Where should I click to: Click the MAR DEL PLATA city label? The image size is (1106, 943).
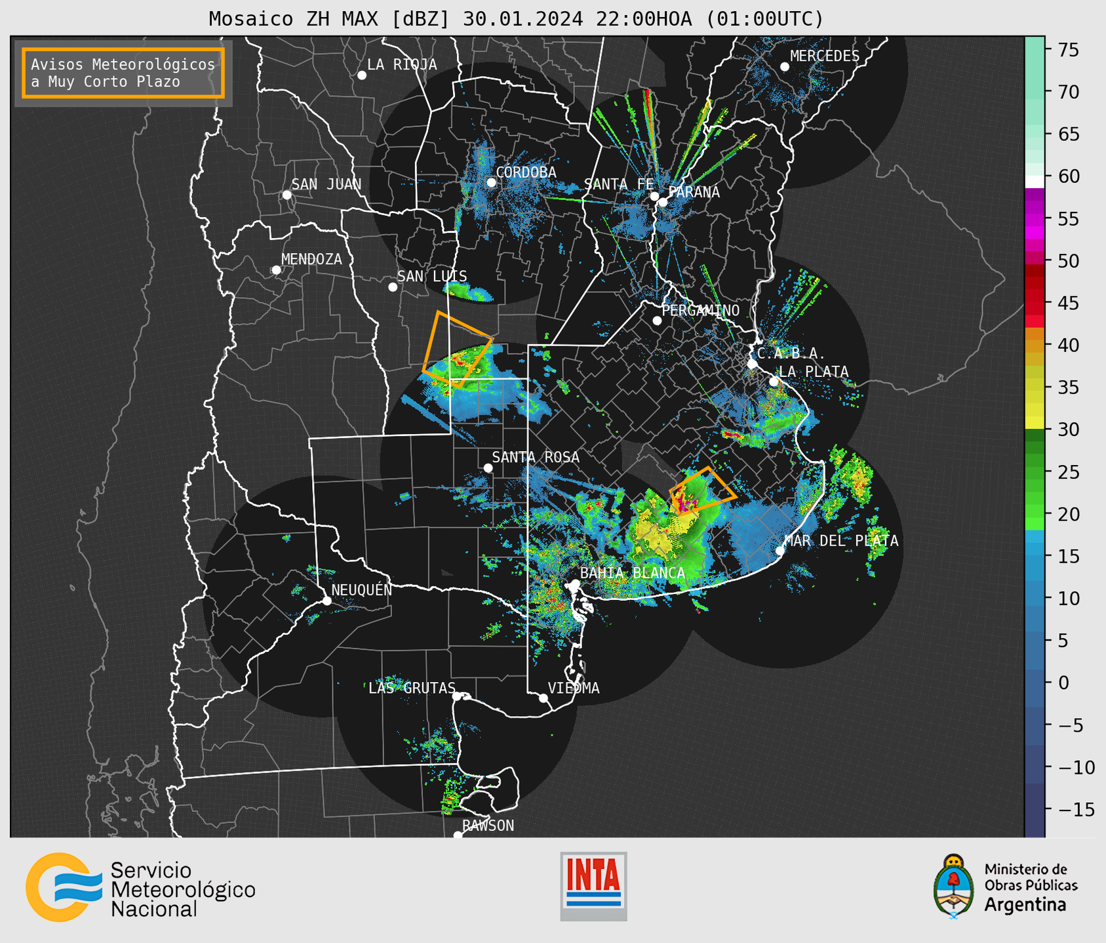pos(841,541)
